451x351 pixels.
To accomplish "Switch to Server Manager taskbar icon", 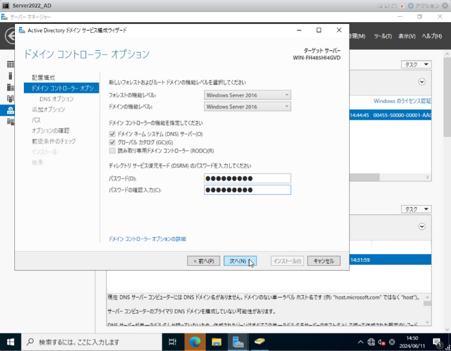I will pos(238,342).
